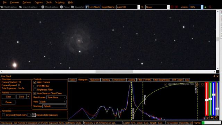
Task: Click the Quick Capture camera icon
Action: pos(20,7)
